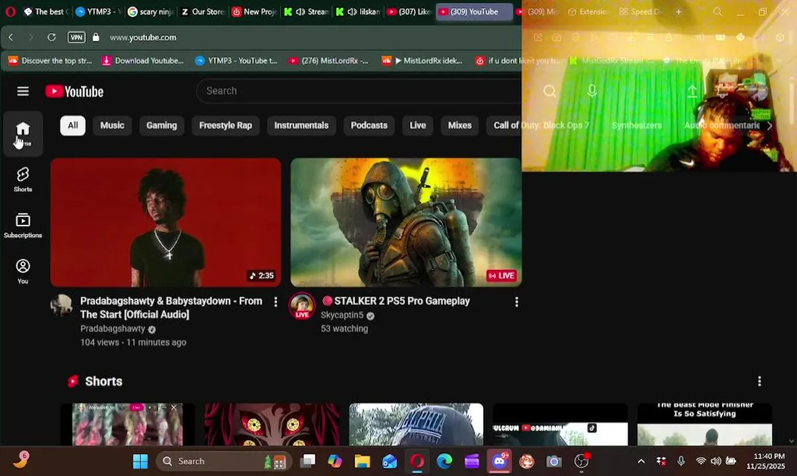Close the first Shorts thumbnail X

point(174,408)
